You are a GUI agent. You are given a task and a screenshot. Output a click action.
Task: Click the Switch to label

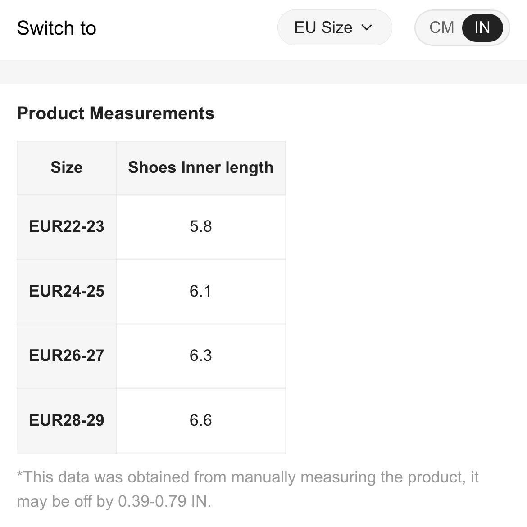click(x=56, y=28)
